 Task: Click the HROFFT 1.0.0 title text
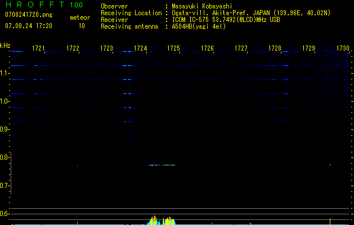pos(44,4)
